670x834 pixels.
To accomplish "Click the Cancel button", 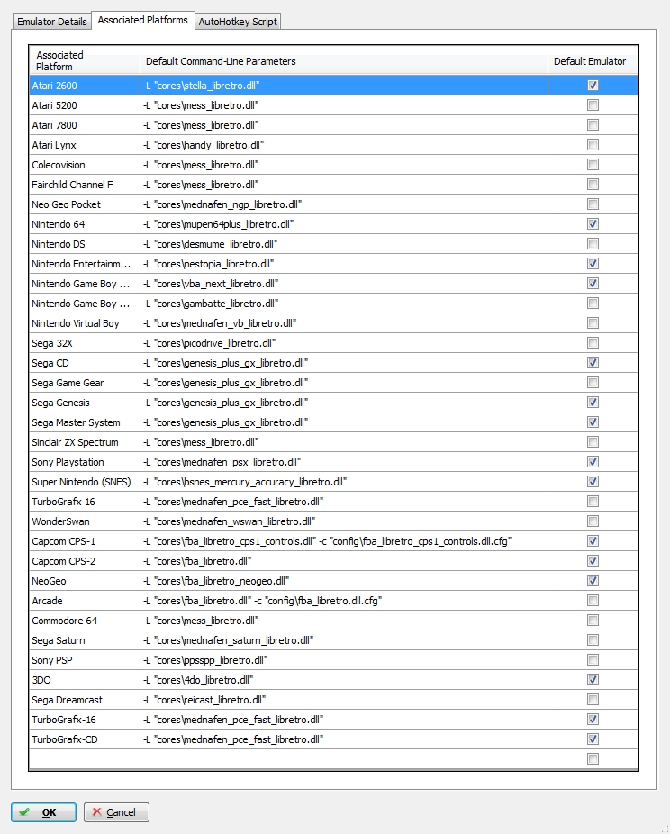I will (x=116, y=812).
